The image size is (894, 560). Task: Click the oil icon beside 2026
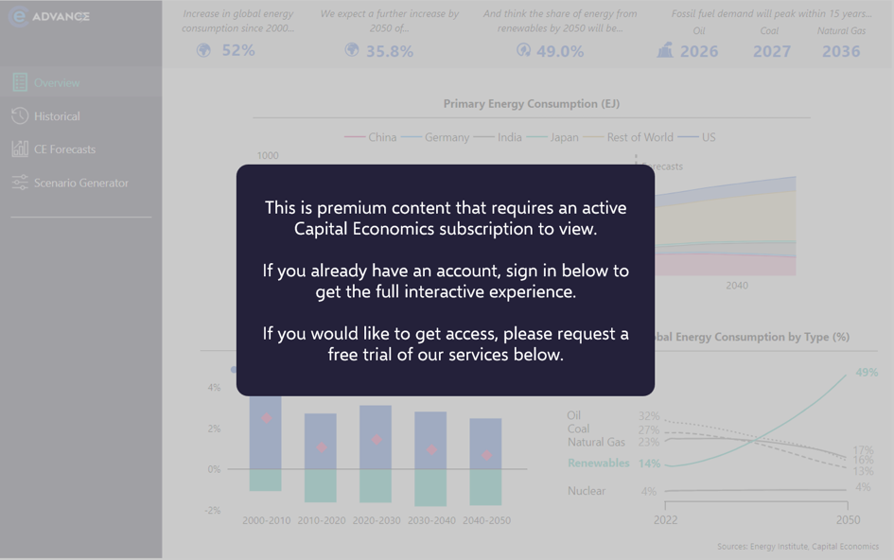(665, 51)
